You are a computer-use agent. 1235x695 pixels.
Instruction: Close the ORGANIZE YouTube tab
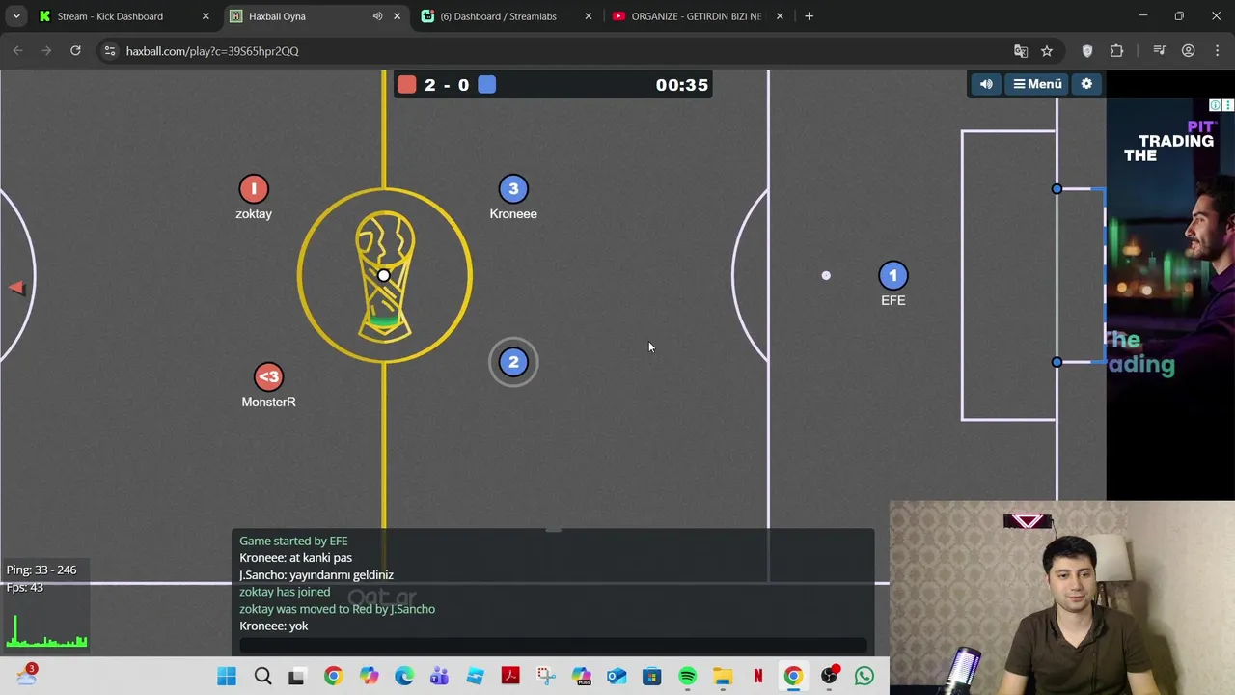pyautogui.click(x=780, y=16)
